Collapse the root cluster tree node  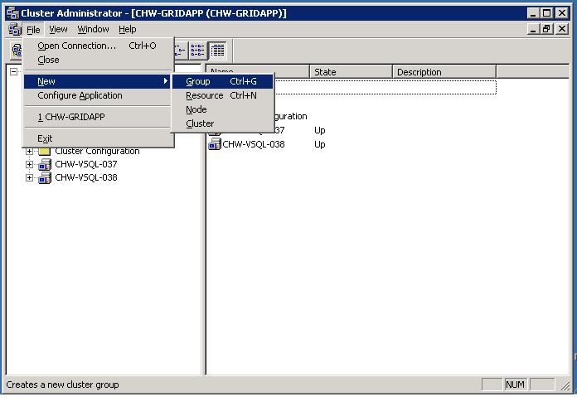pos(13,71)
